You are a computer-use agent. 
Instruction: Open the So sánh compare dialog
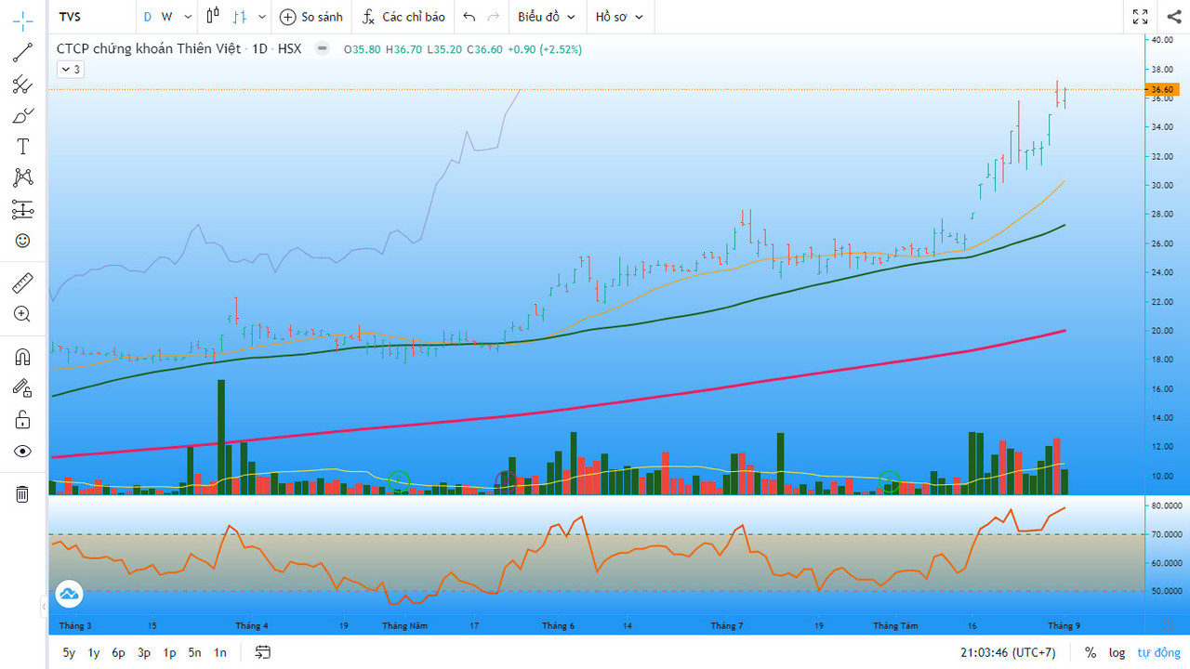pyautogui.click(x=311, y=17)
